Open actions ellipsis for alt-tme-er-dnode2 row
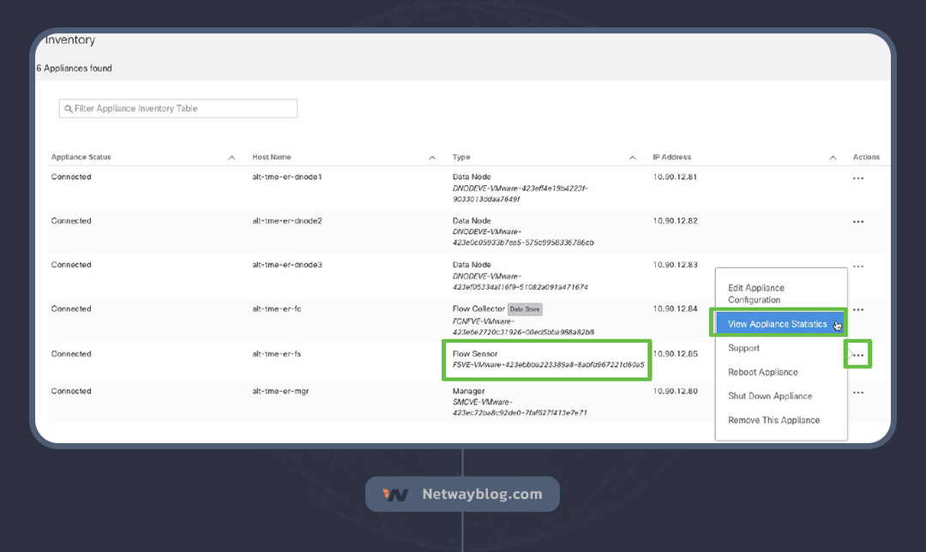926x552 pixels. [x=858, y=222]
